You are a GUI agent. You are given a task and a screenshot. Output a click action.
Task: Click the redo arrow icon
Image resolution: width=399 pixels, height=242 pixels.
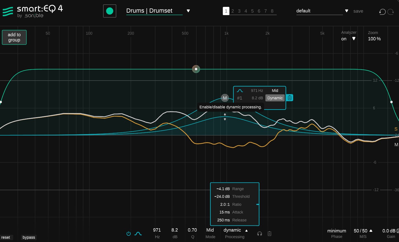tap(391, 12)
